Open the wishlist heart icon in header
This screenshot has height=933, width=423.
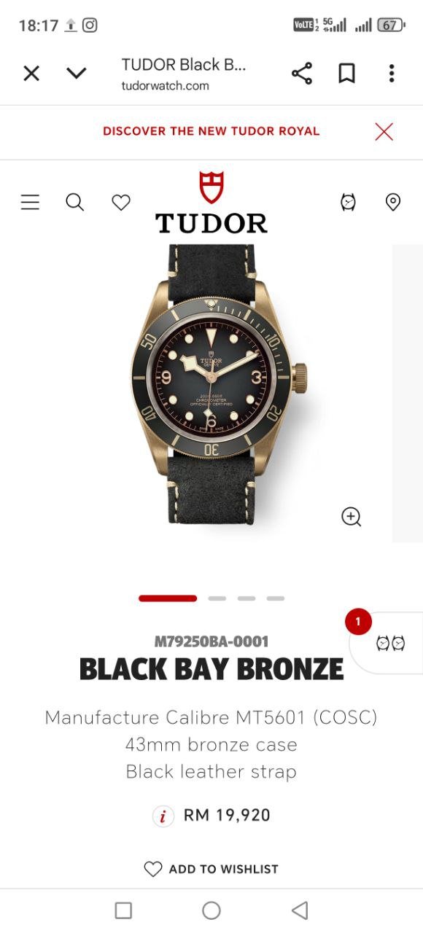click(x=121, y=203)
